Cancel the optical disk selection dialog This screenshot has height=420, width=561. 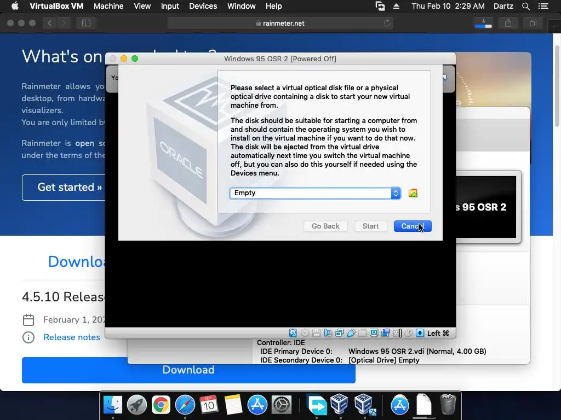413,226
